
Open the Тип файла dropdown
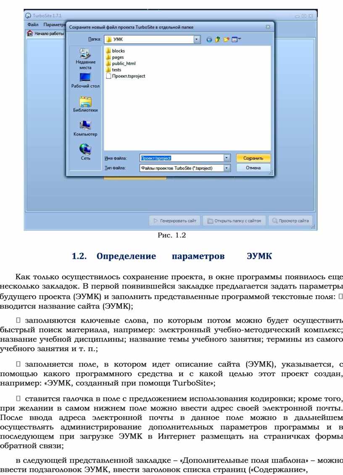227,168
